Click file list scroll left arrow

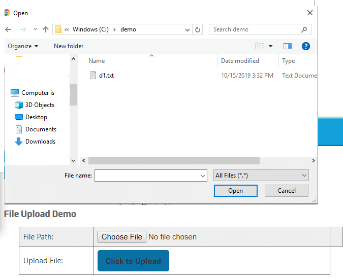coord(84,160)
